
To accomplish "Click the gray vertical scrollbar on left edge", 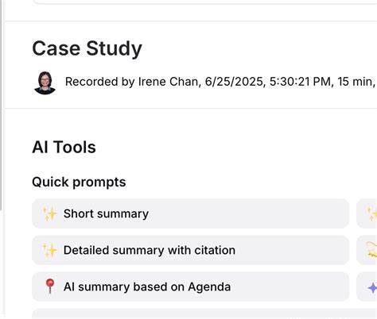I will (x=2, y=106).
